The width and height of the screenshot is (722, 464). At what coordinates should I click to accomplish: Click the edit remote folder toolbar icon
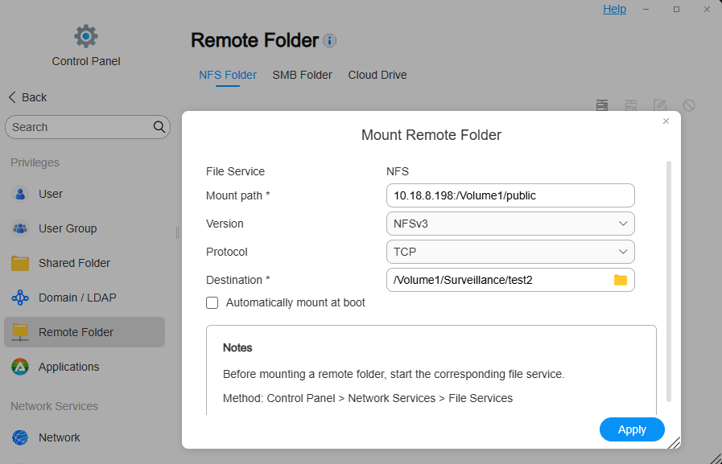click(660, 105)
